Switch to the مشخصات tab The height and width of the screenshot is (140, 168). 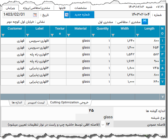pyautogui.click(x=81, y=8)
